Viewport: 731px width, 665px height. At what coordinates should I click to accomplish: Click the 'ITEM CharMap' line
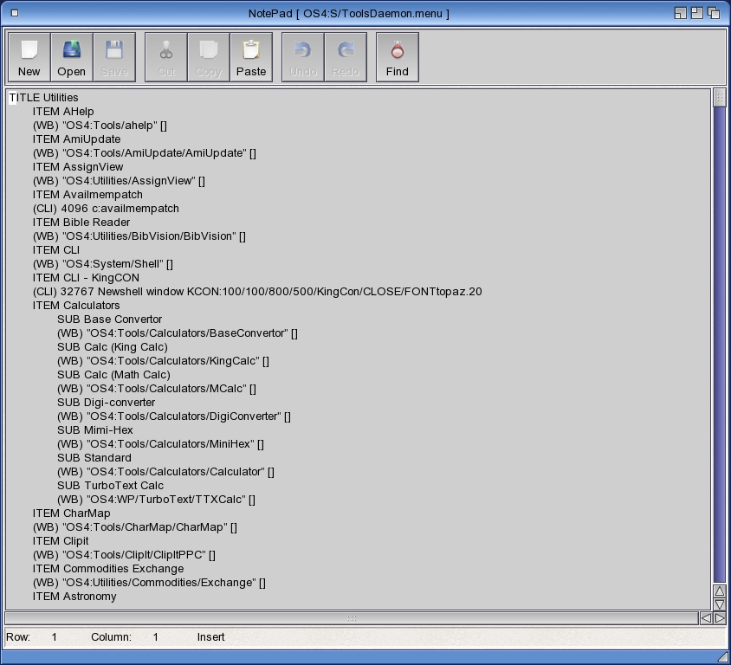pos(71,513)
